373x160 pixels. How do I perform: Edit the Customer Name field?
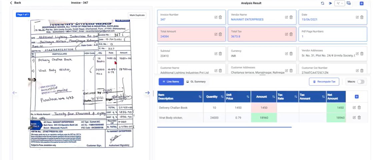[x=216, y=71]
